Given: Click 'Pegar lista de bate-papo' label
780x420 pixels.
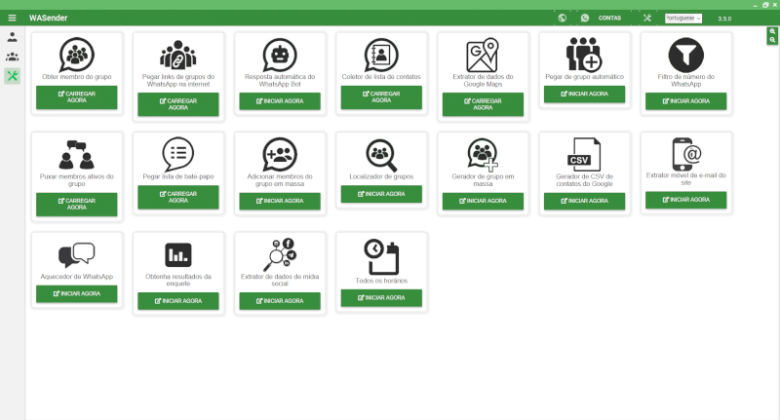Looking at the screenshot, I should [x=178, y=176].
